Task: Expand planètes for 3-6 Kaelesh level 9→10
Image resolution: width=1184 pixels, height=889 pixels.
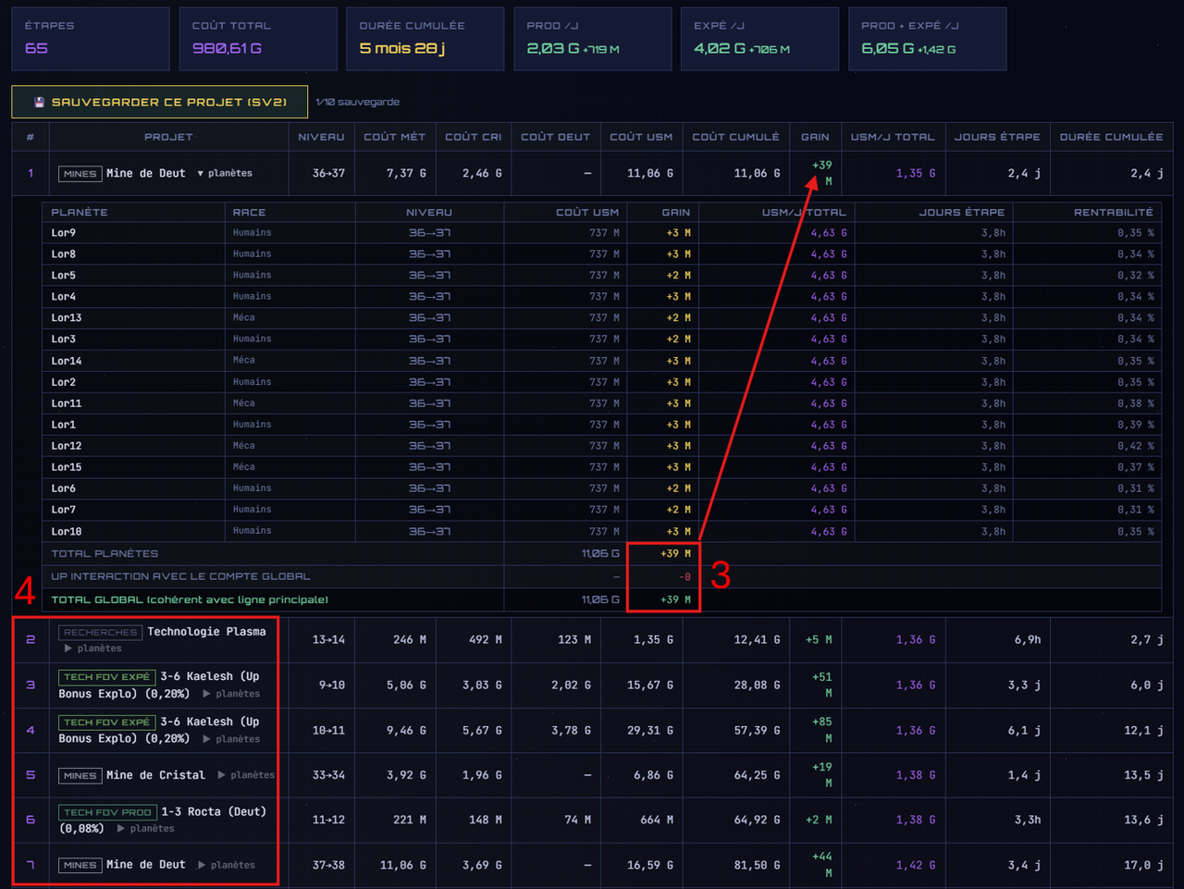Action: 231,694
